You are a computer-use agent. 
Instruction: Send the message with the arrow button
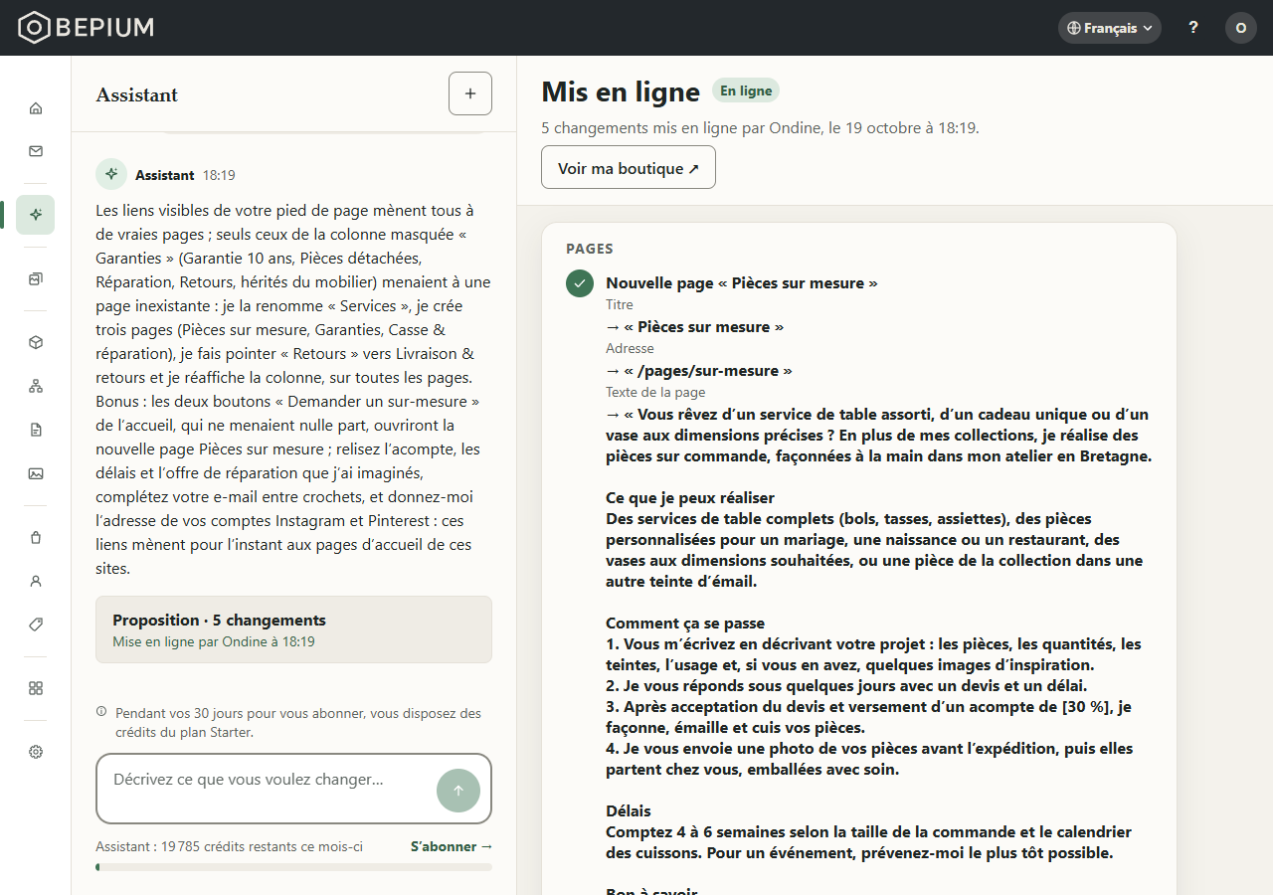pyautogui.click(x=458, y=791)
